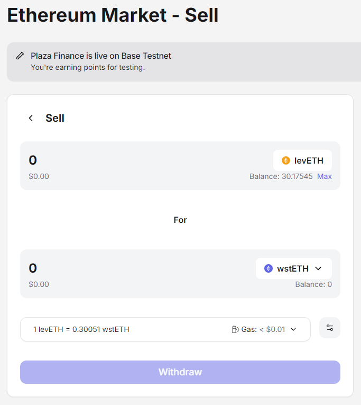
Task: Expand the wstETH token dropdown chevron
Action: point(319,268)
